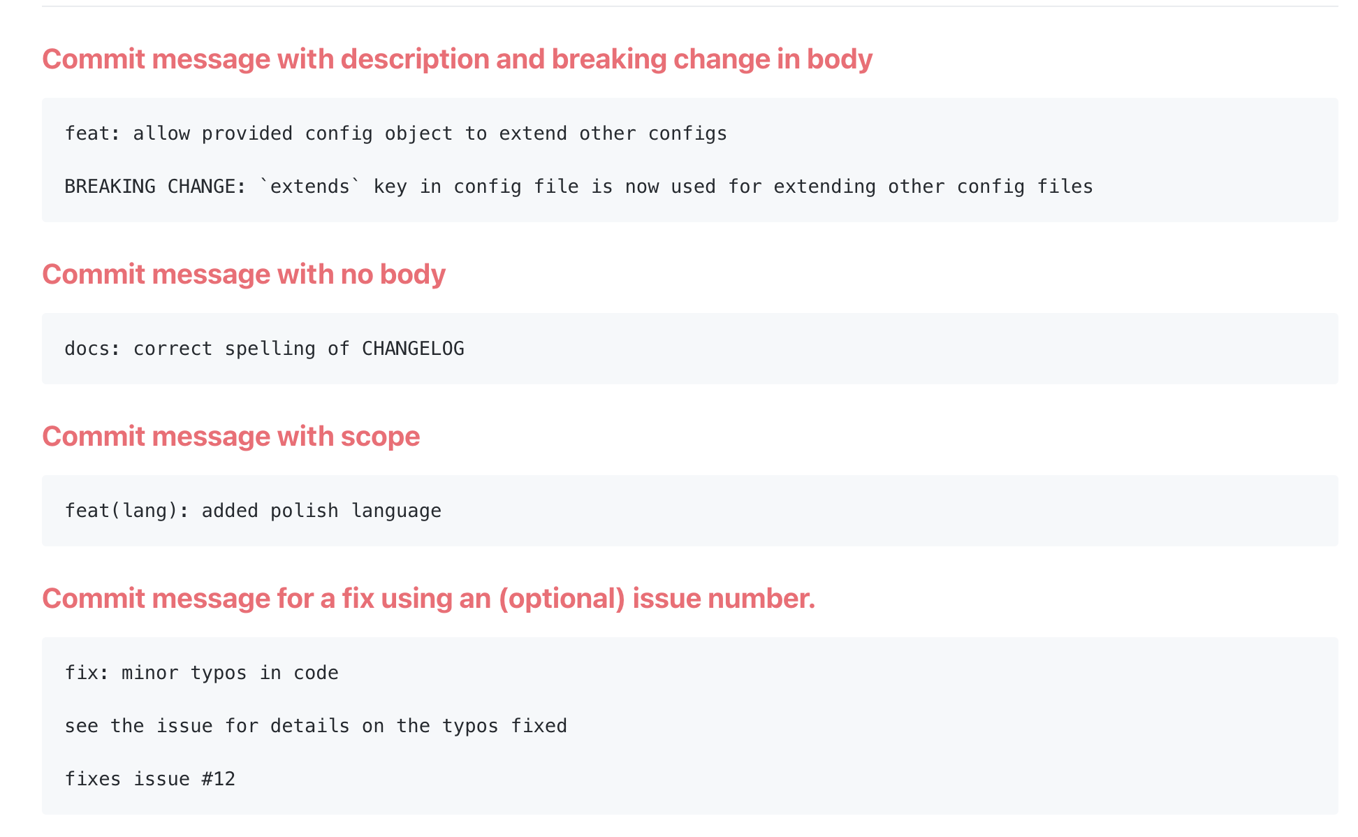Click "config files" ending the breaking change line

click(x=1025, y=187)
